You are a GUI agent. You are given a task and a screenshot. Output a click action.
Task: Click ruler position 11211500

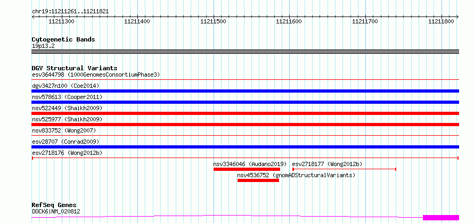(214, 21)
